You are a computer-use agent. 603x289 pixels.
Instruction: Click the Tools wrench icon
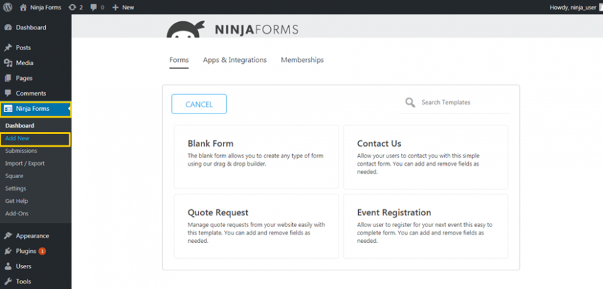(x=8, y=281)
